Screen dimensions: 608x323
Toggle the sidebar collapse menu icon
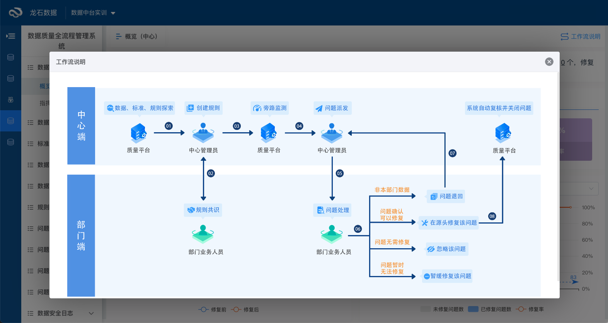pos(10,36)
